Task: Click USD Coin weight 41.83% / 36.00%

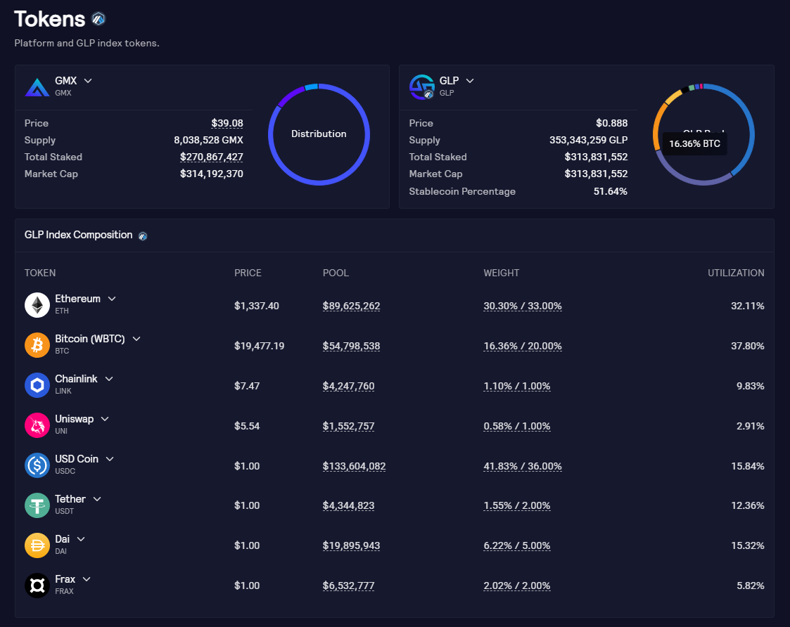Action: (x=523, y=466)
